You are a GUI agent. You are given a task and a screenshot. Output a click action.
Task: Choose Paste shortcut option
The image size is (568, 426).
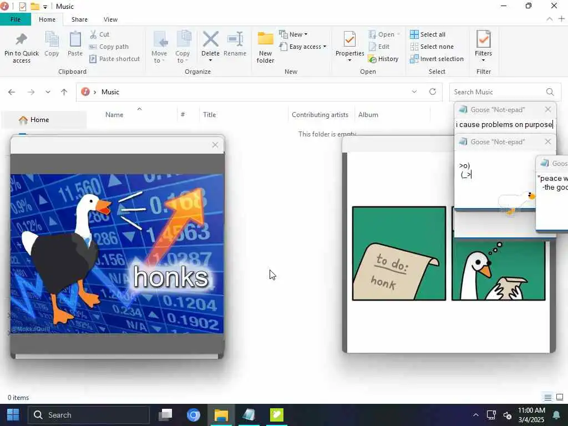[115, 59]
